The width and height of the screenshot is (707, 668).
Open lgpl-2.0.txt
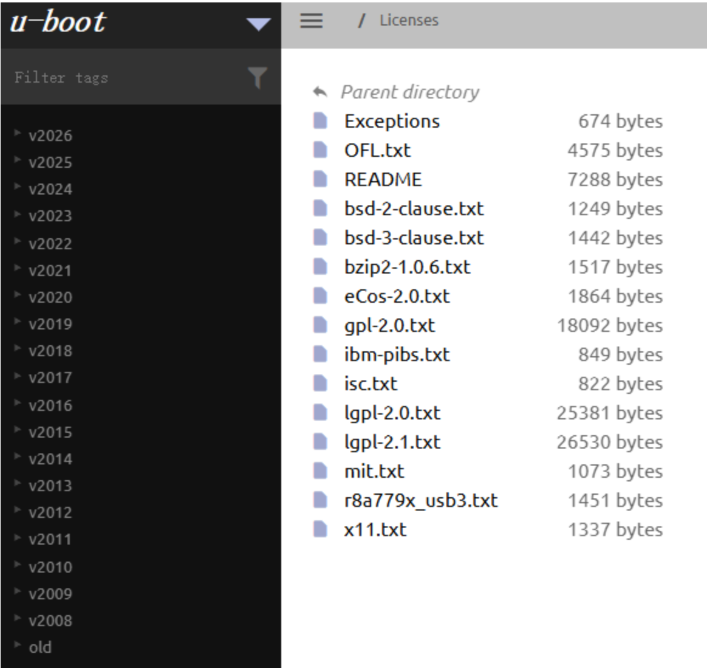click(392, 413)
